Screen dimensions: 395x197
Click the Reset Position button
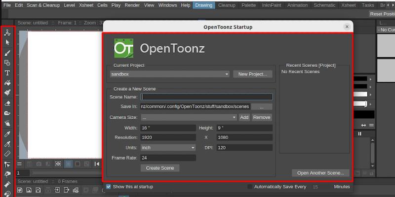coord(382,14)
